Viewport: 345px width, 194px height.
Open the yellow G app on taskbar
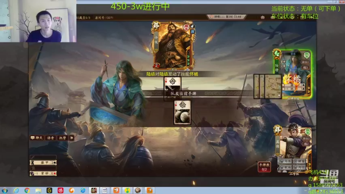(49, 191)
